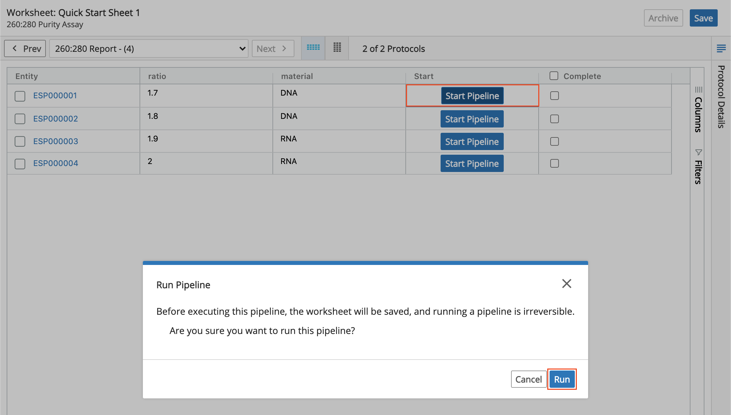Click the close X icon on Run Pipeline dialog
Image resolution: width=731 pixels, height=415 pixels.
567,284
